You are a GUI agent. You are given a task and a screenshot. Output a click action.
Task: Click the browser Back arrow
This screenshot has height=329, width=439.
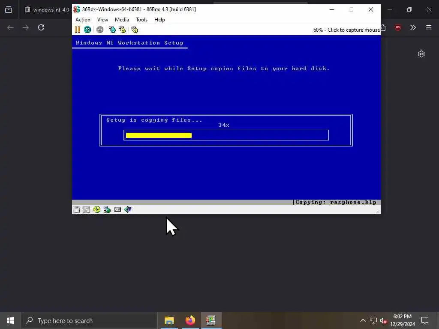point(10,27)
